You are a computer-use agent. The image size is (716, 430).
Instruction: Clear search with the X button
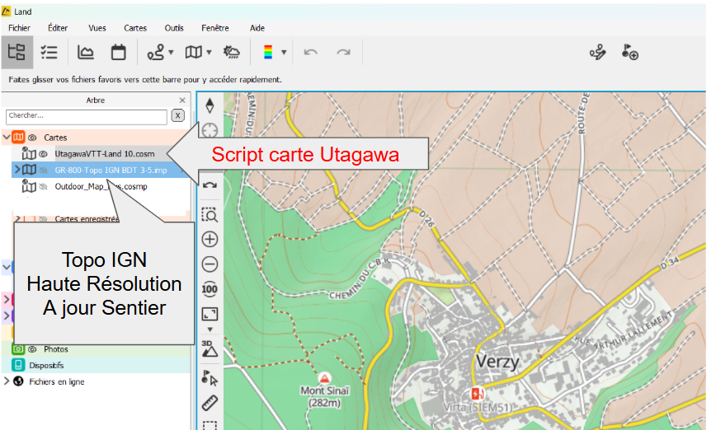[x=177, y=117]
